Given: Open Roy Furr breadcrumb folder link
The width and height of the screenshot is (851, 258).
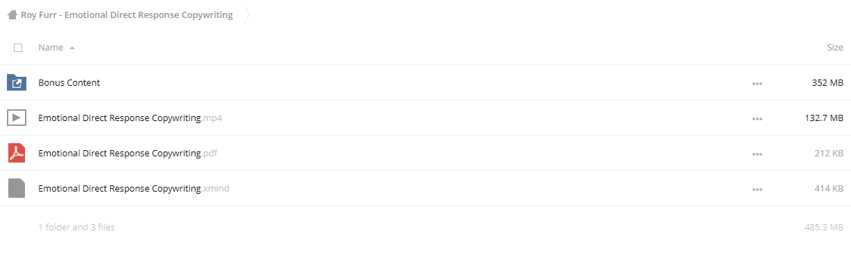Looking at the screenshot, I should tap(127, 15).
